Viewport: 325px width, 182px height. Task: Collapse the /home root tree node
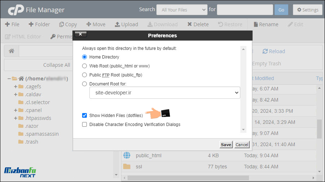coord(9,79)
